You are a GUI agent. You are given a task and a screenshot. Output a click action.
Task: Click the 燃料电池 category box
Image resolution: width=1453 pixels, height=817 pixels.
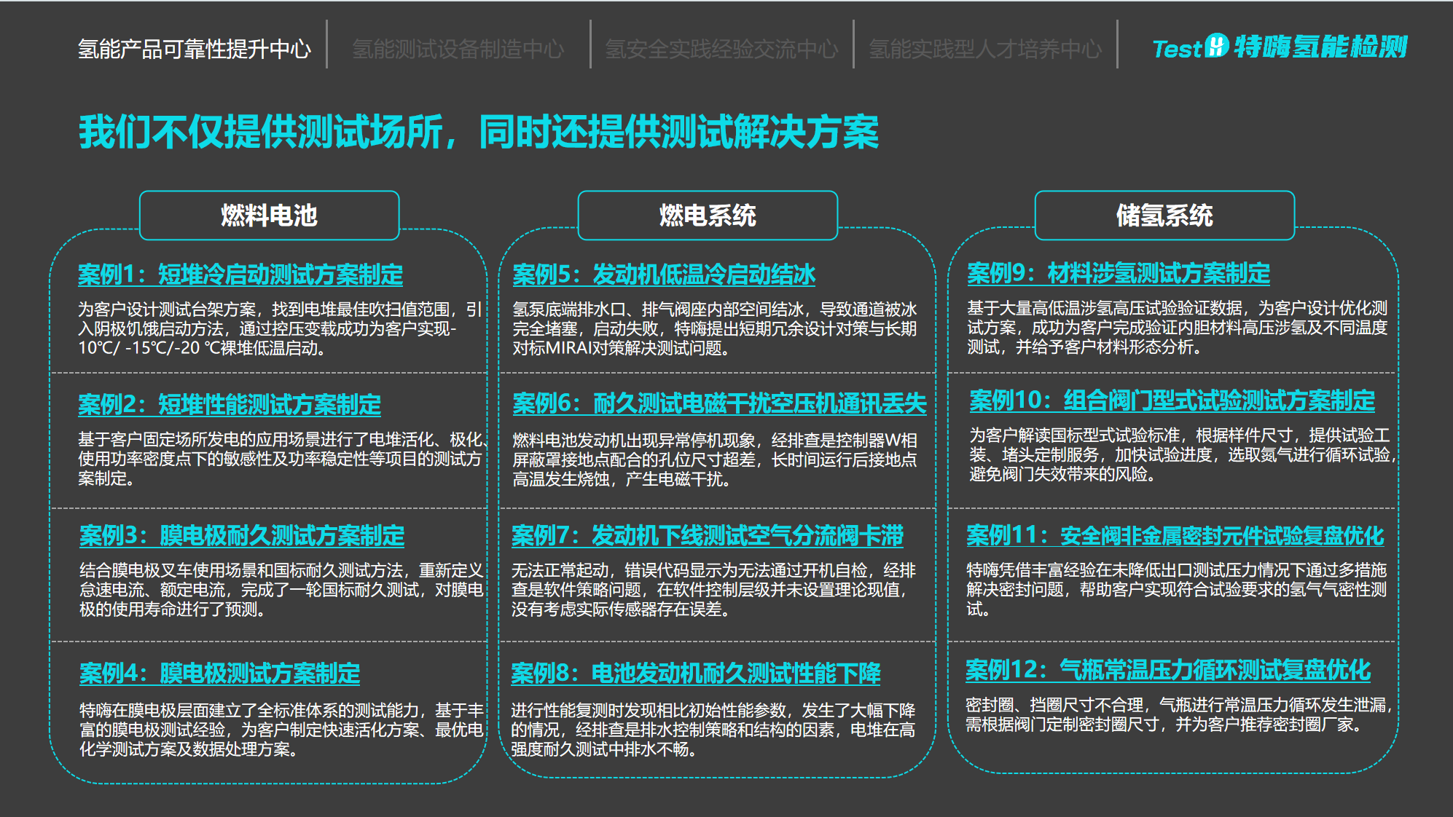pyautogui.click(x=269, y=216)
